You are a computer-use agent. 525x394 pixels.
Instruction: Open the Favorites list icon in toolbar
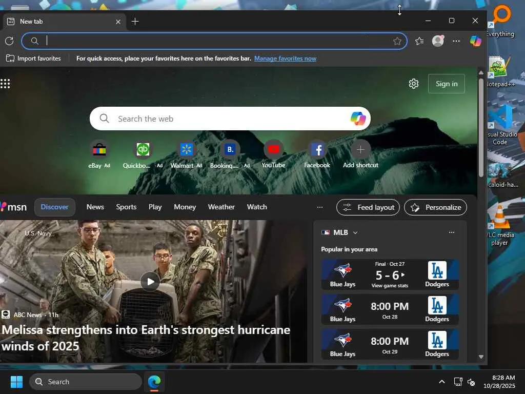pos(419,41)
